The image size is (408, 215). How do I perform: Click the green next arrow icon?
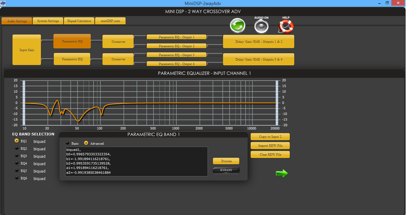282,173
